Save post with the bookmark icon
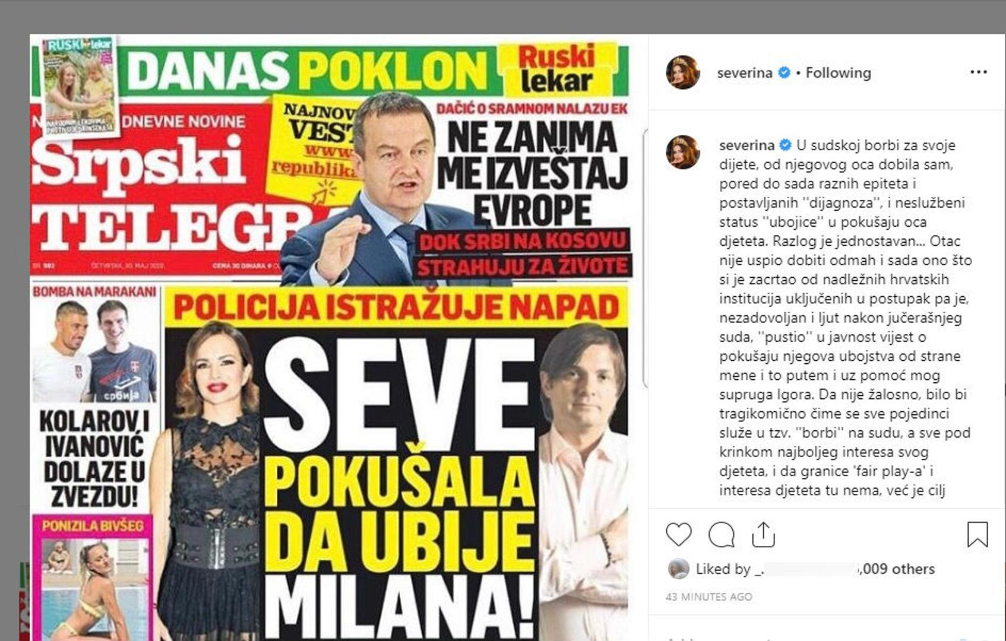Screen dimensions: 1006x641 pos(977,534)
